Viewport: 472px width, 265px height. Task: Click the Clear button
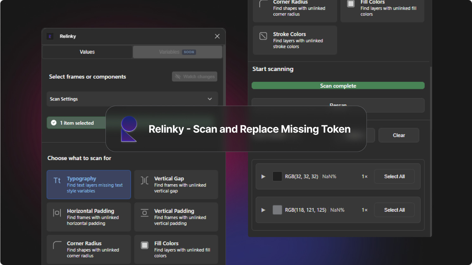(399, 135)
